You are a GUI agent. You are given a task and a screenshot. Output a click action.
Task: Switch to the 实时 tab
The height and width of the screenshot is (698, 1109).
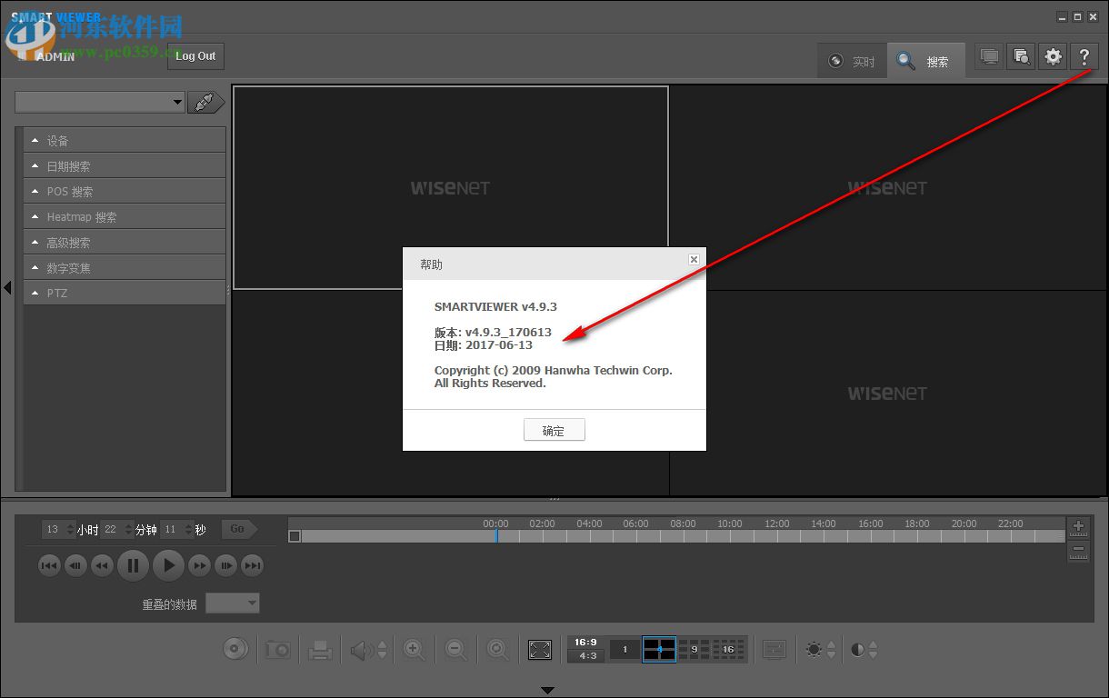click(852, 60)
